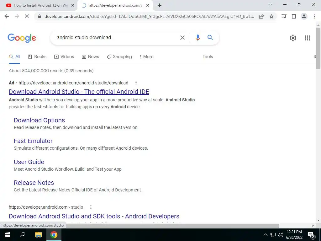This screenshot has height=241, width=321.
Task: Bookmark this page with star icon
Action: 271,17
